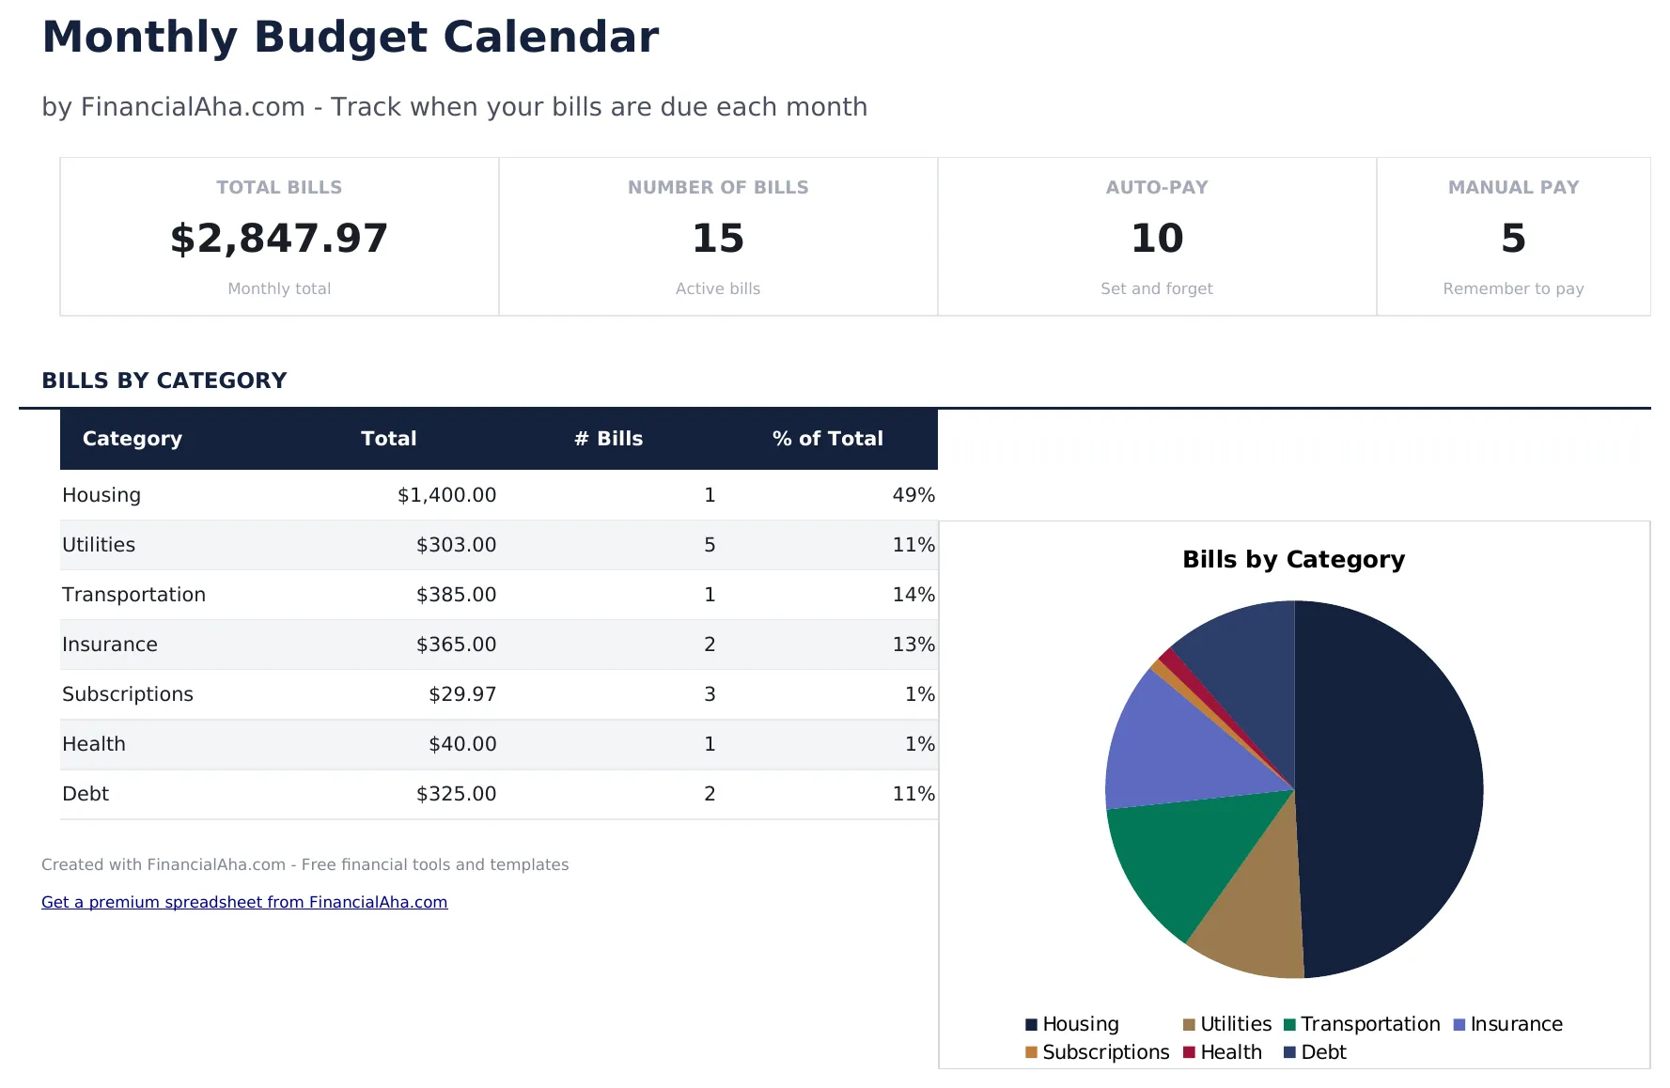Screen dimensions: 1670x1088
Task: Select the AUTO-PAY count card
Action: [x=1156, y=237]
